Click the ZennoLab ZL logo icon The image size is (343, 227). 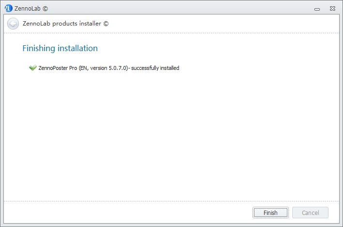[8, 8]
